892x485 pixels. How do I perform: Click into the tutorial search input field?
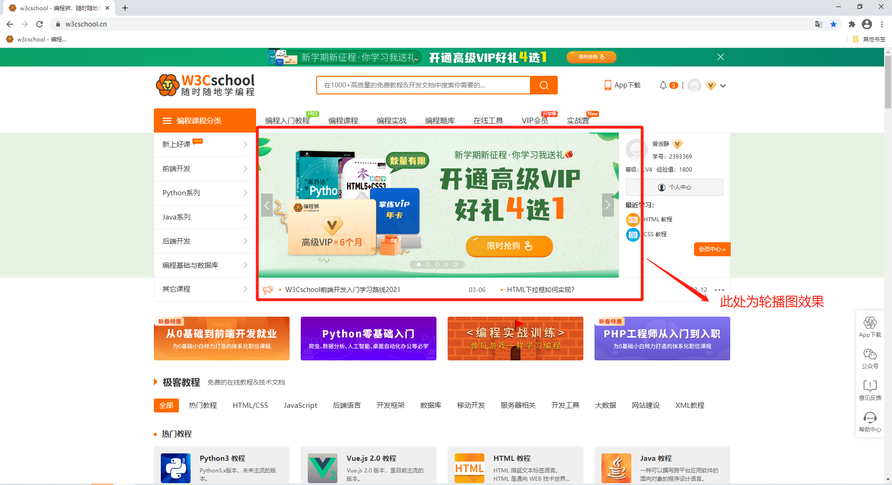(423, 85)
